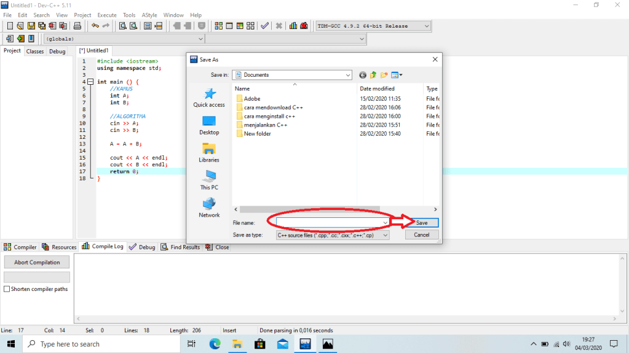Click the profile analysis chart icon
The height and width of the screenshot is (353, 629).
(x=293, y=26)
